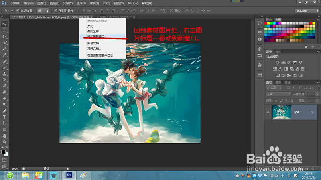
Task: Select the Lasso tool
Action: point(4,36)
